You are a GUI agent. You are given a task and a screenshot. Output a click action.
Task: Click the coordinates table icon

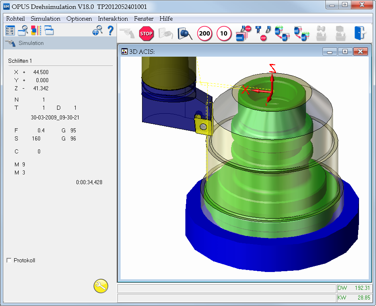10,31
